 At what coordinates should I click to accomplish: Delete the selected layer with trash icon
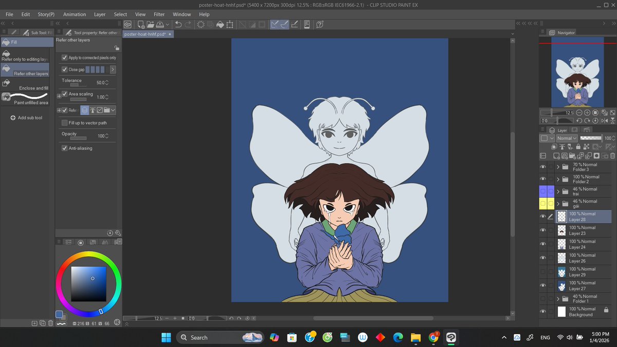[612, 156]
